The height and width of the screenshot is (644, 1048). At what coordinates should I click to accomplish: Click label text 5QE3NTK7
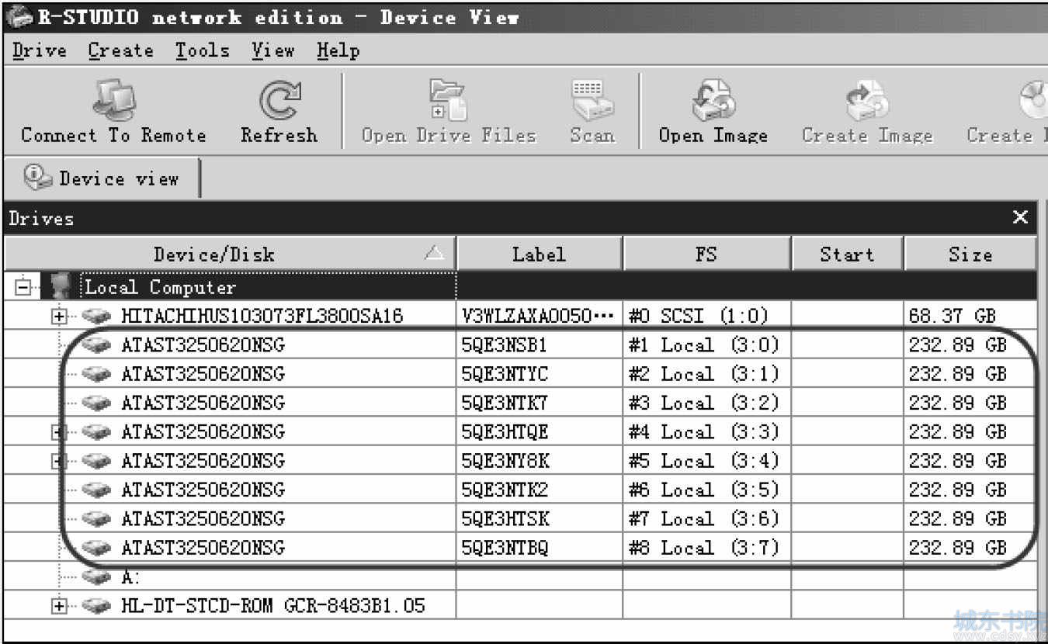coord(505,403)
